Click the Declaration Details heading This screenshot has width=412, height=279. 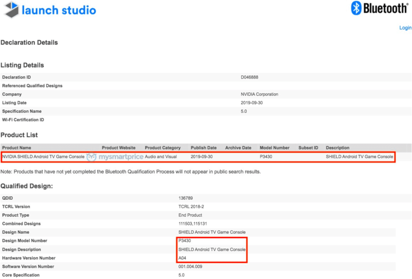click(x=29, y=42)
